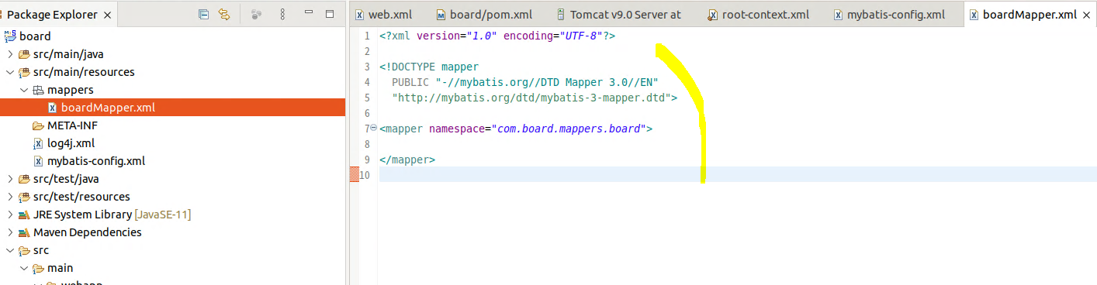Collapse the main folder node
This screenshot has width=1097, height=285.
click(x=24, y=268)
